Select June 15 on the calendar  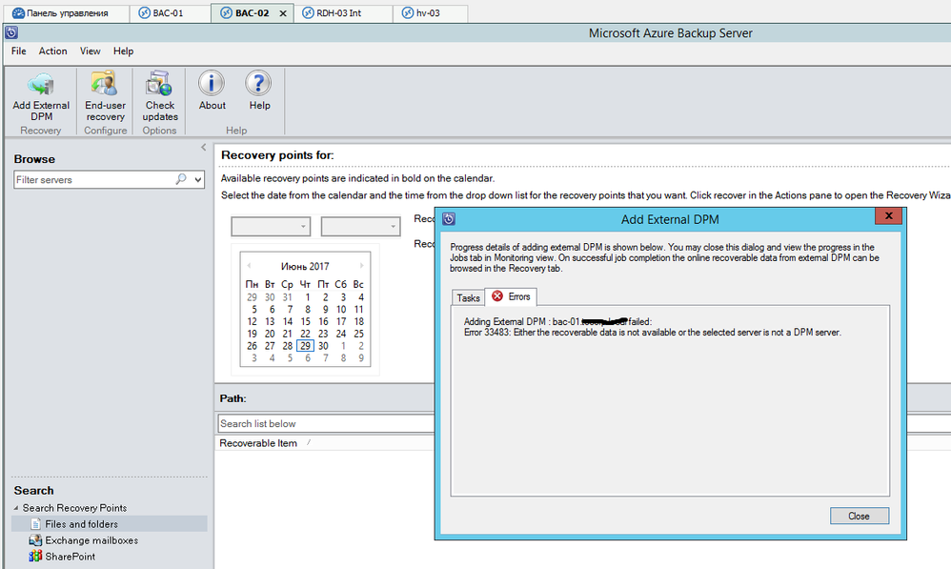coord(305,321)
